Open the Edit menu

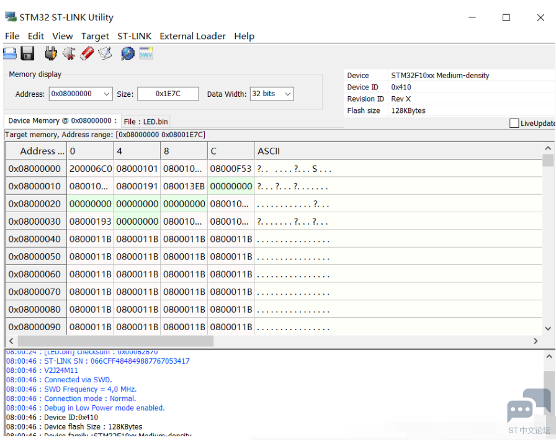tap(36, 36)
